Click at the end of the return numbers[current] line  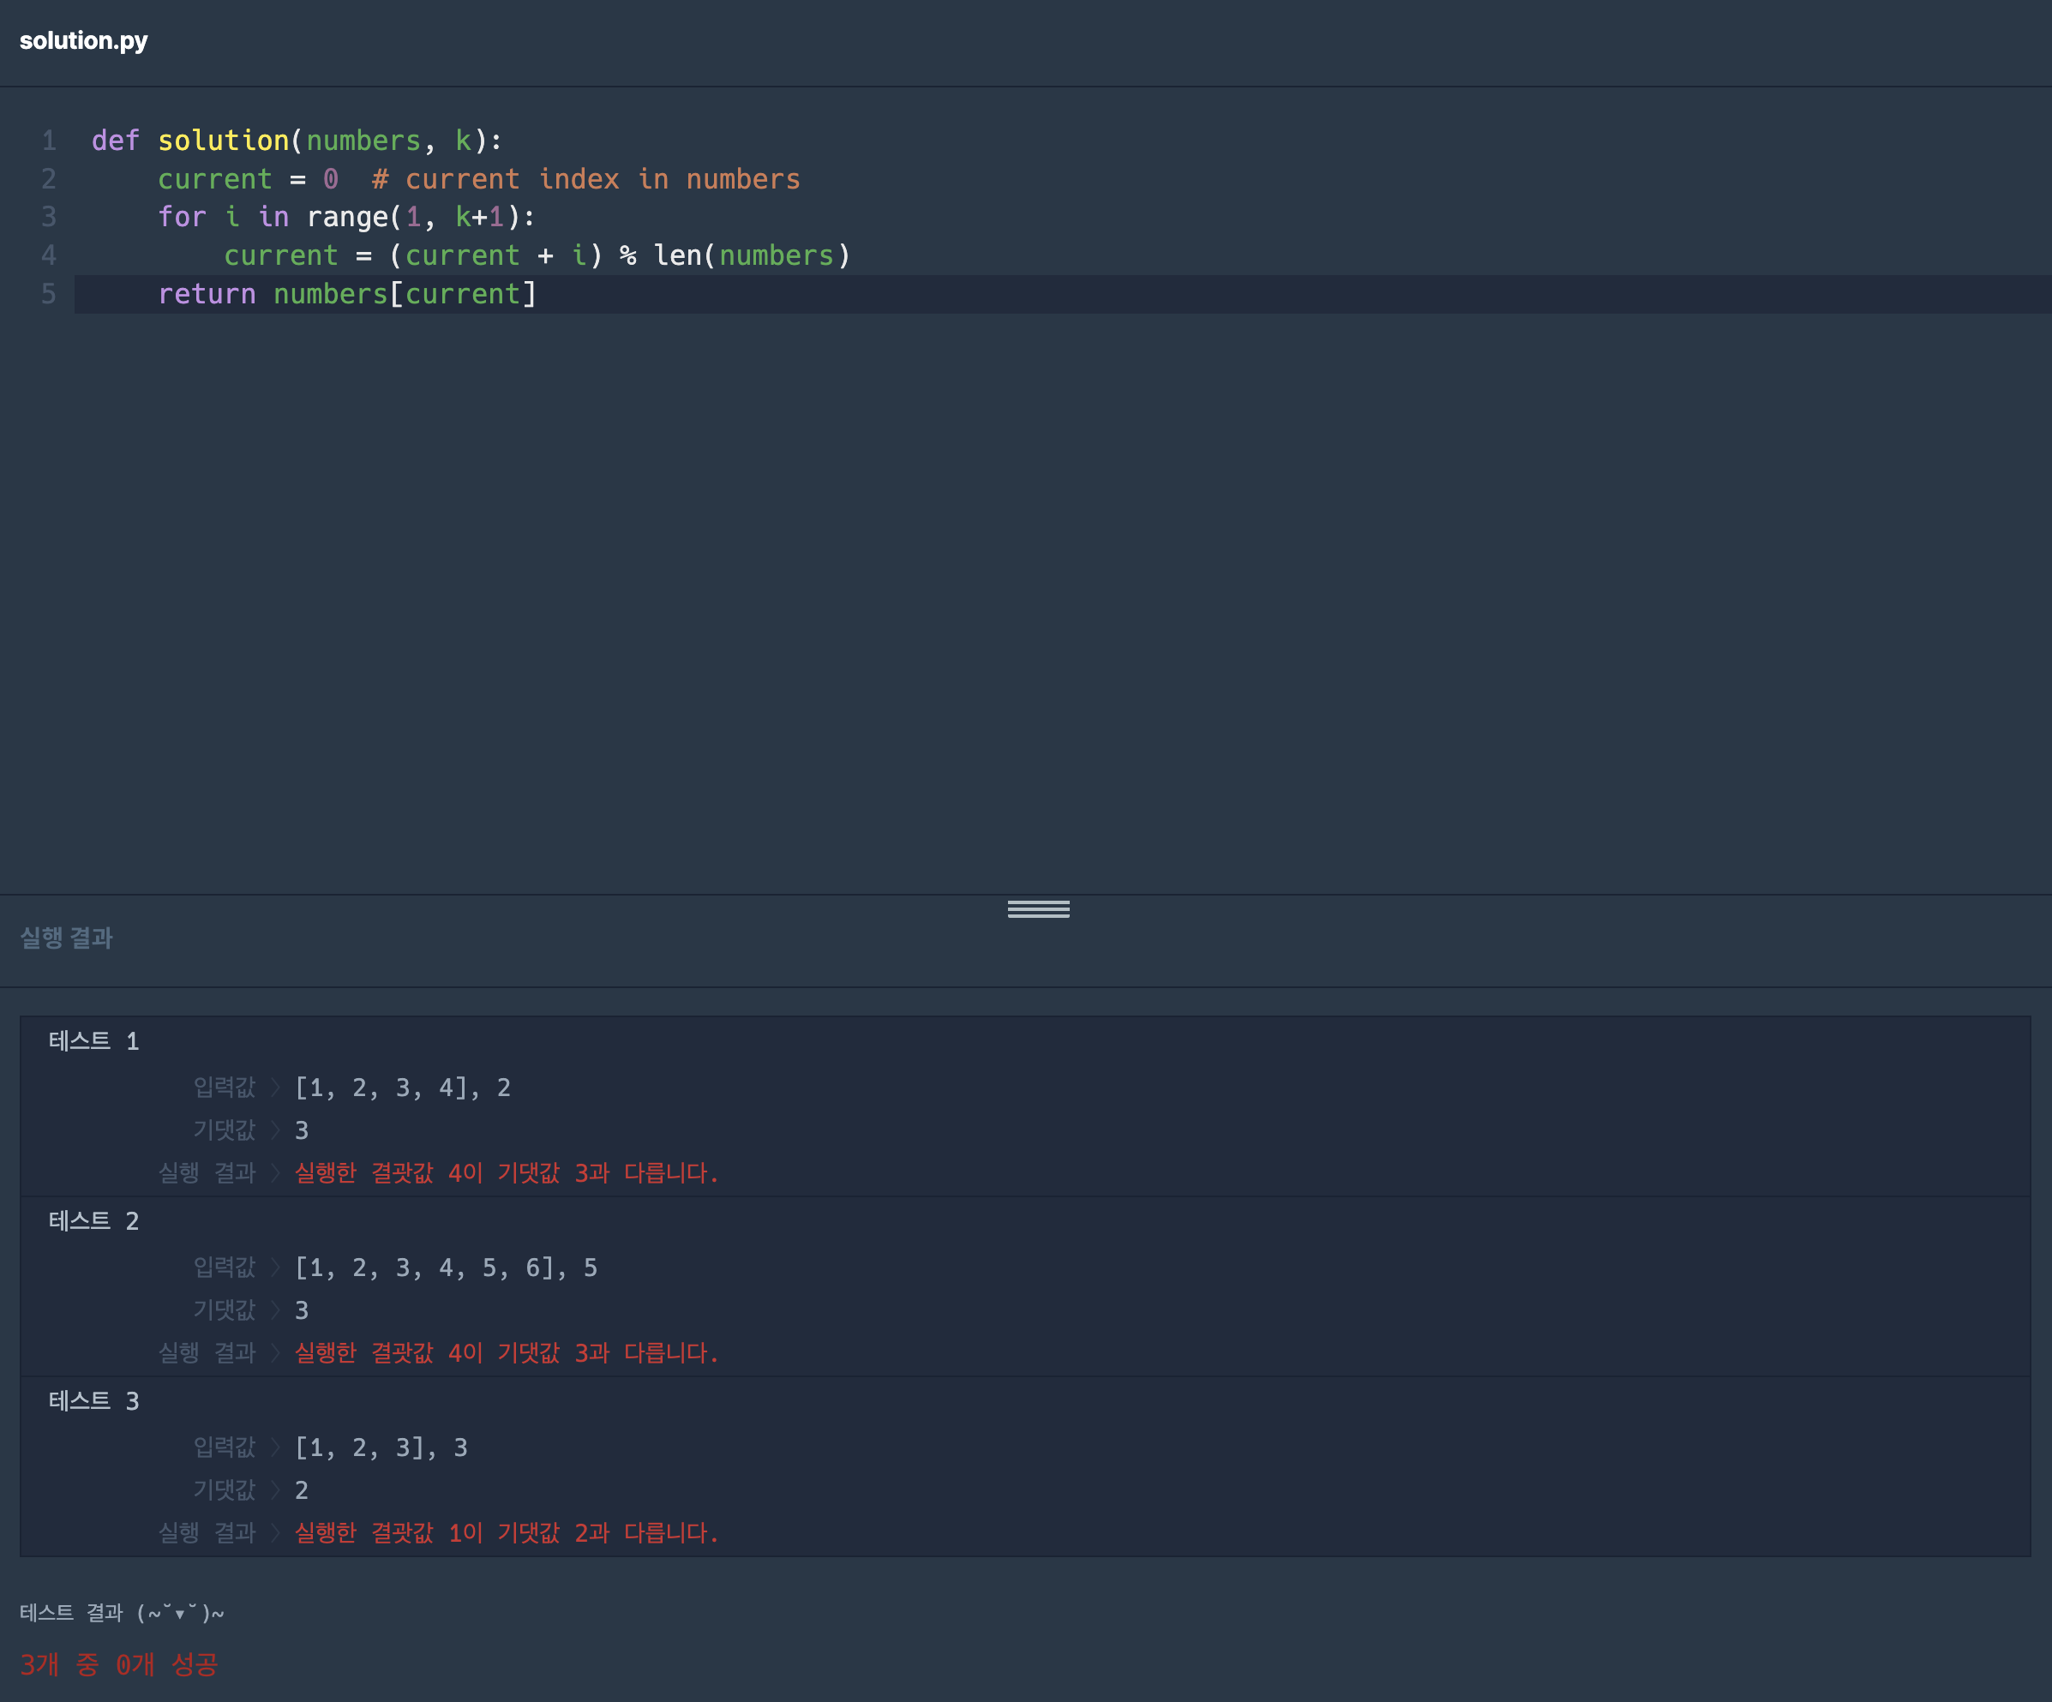[538, 294]
